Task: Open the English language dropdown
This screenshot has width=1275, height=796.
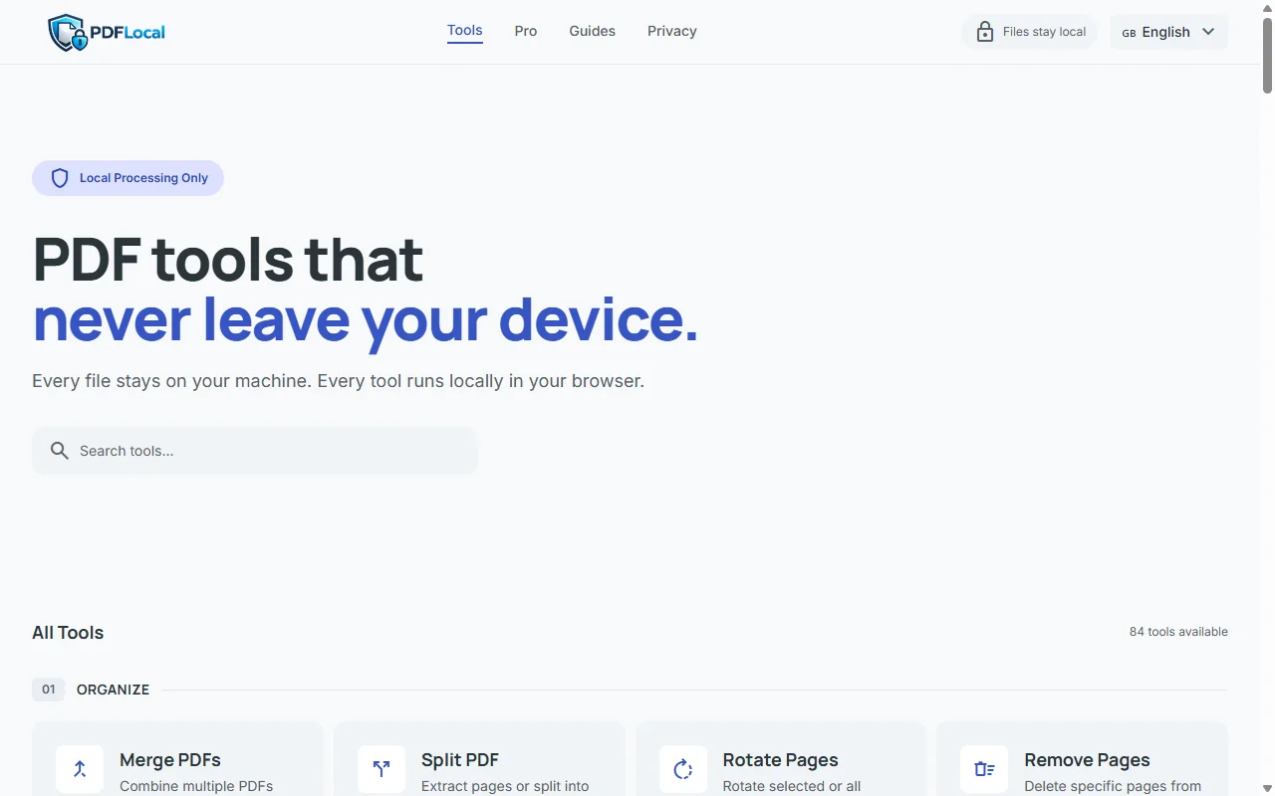Action: 1168,32
